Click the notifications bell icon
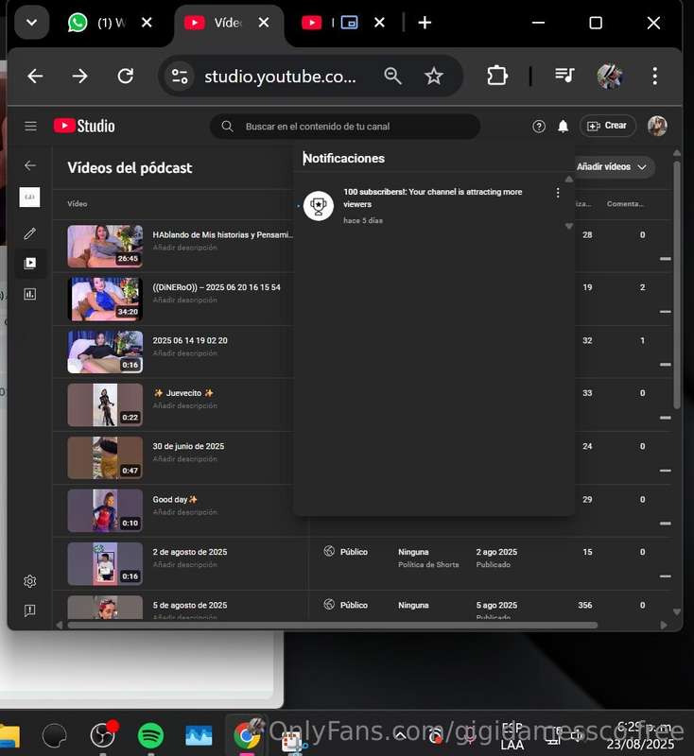The image size is (694, 756). click(x=563, y=127)
